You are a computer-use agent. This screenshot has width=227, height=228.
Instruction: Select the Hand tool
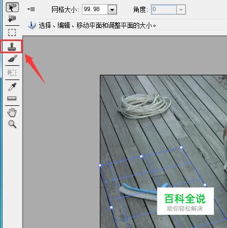pos(12,112)
